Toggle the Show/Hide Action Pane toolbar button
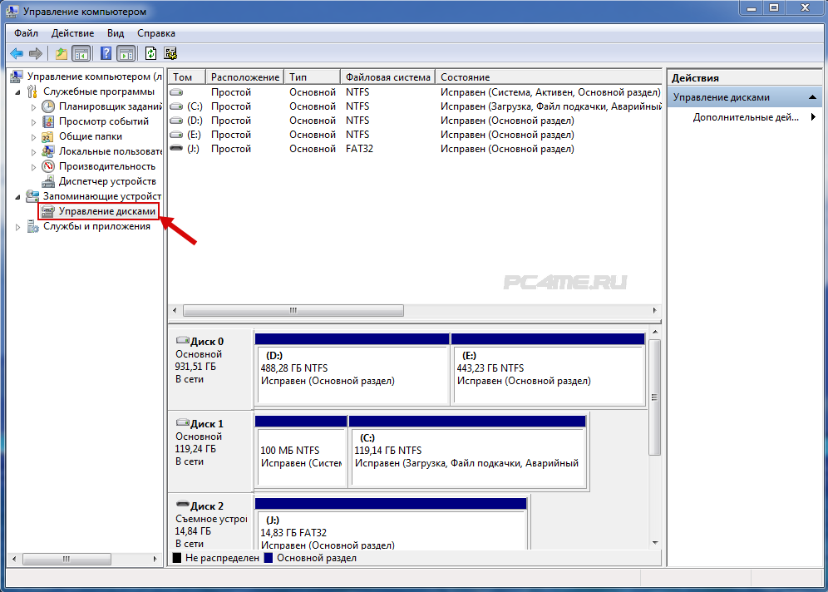Screen dimensions: 828x592 tap(126, 54)
